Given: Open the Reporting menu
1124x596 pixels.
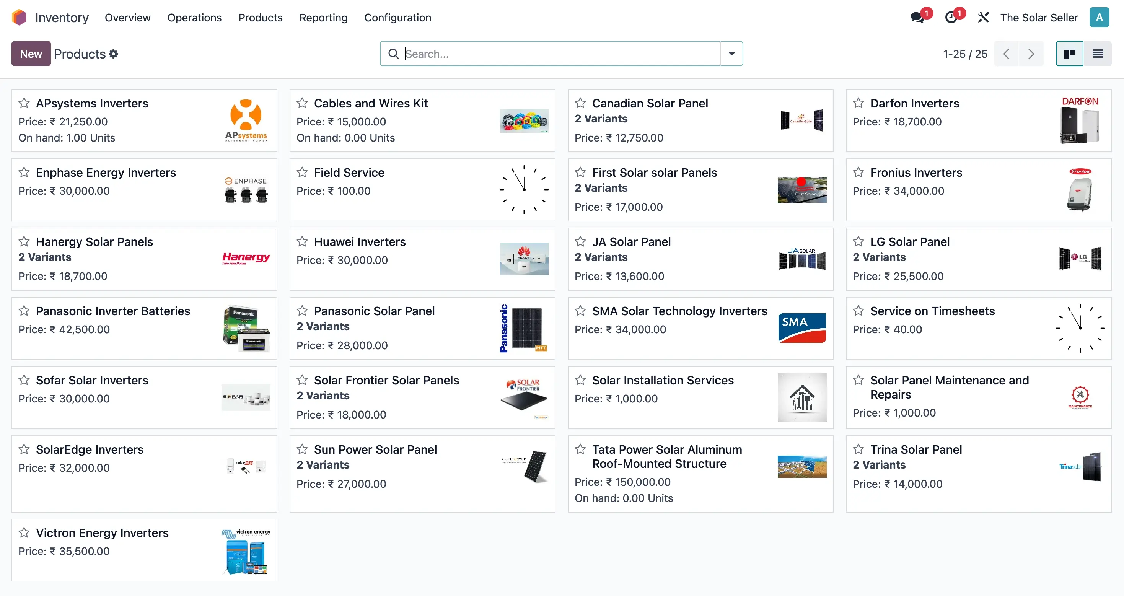Looking at the screenshot, I should 323,18.
